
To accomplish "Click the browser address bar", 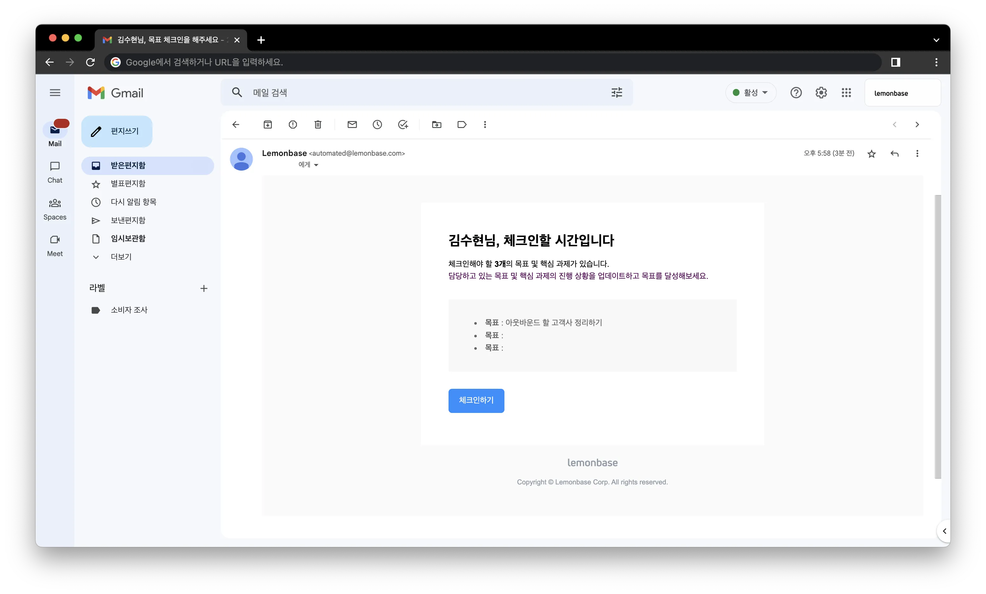I will point(493,62).
